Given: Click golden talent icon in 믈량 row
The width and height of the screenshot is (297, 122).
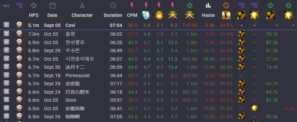Looking at the screenshot, I should click(x=241, y=34).
